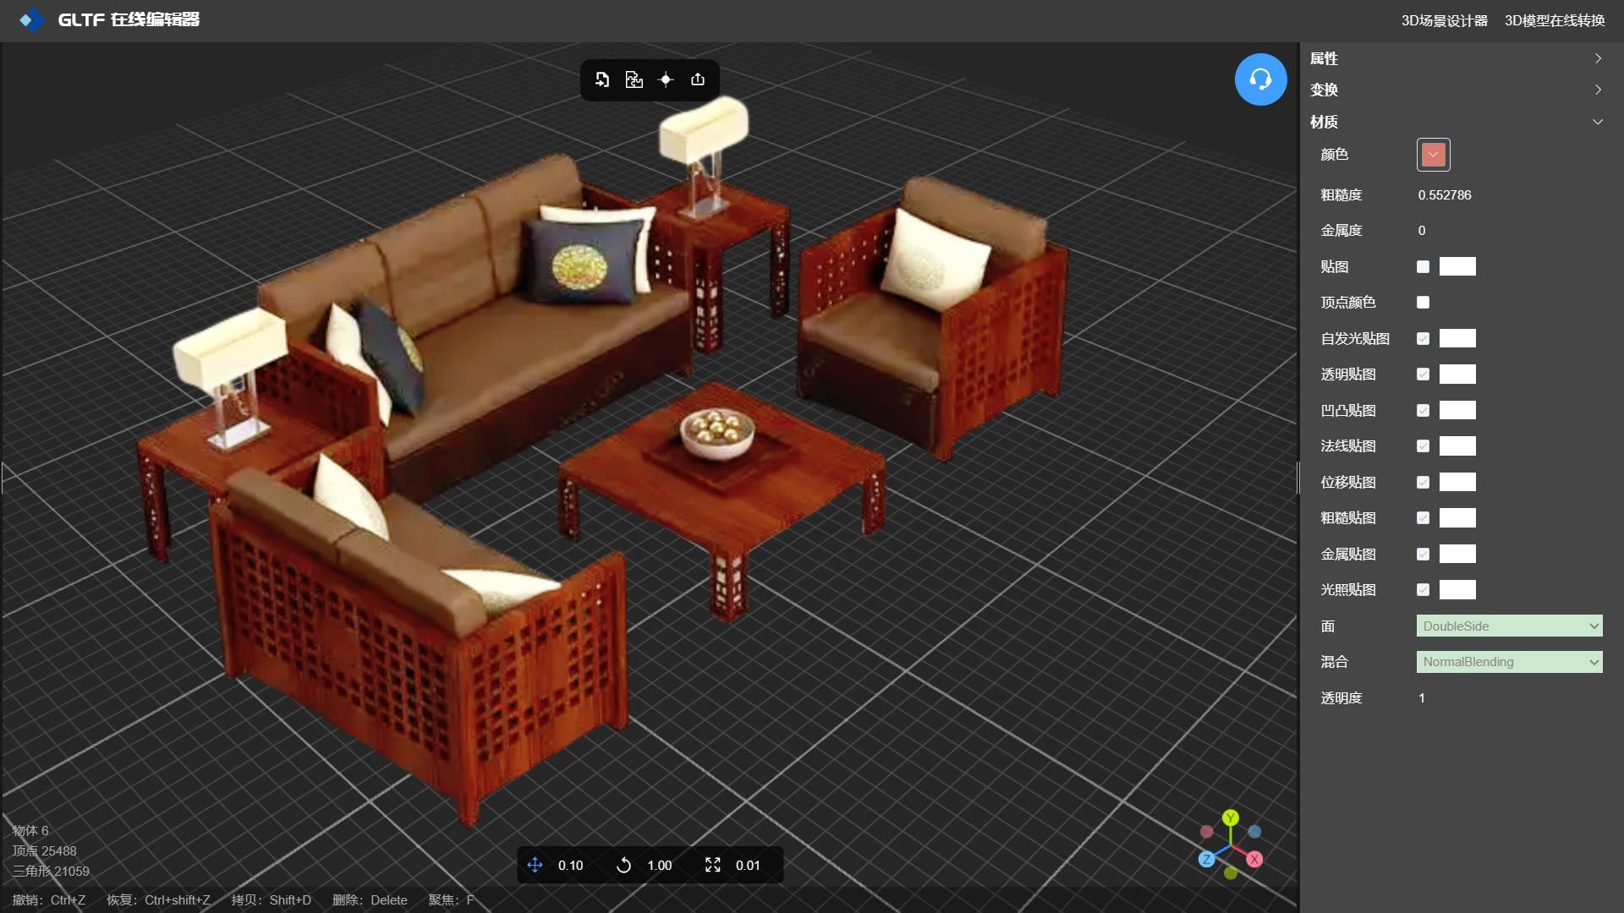This screenshot has width=1624, height=913.
Task: Click the 金属度 value 0
Action: (1422, 230)
